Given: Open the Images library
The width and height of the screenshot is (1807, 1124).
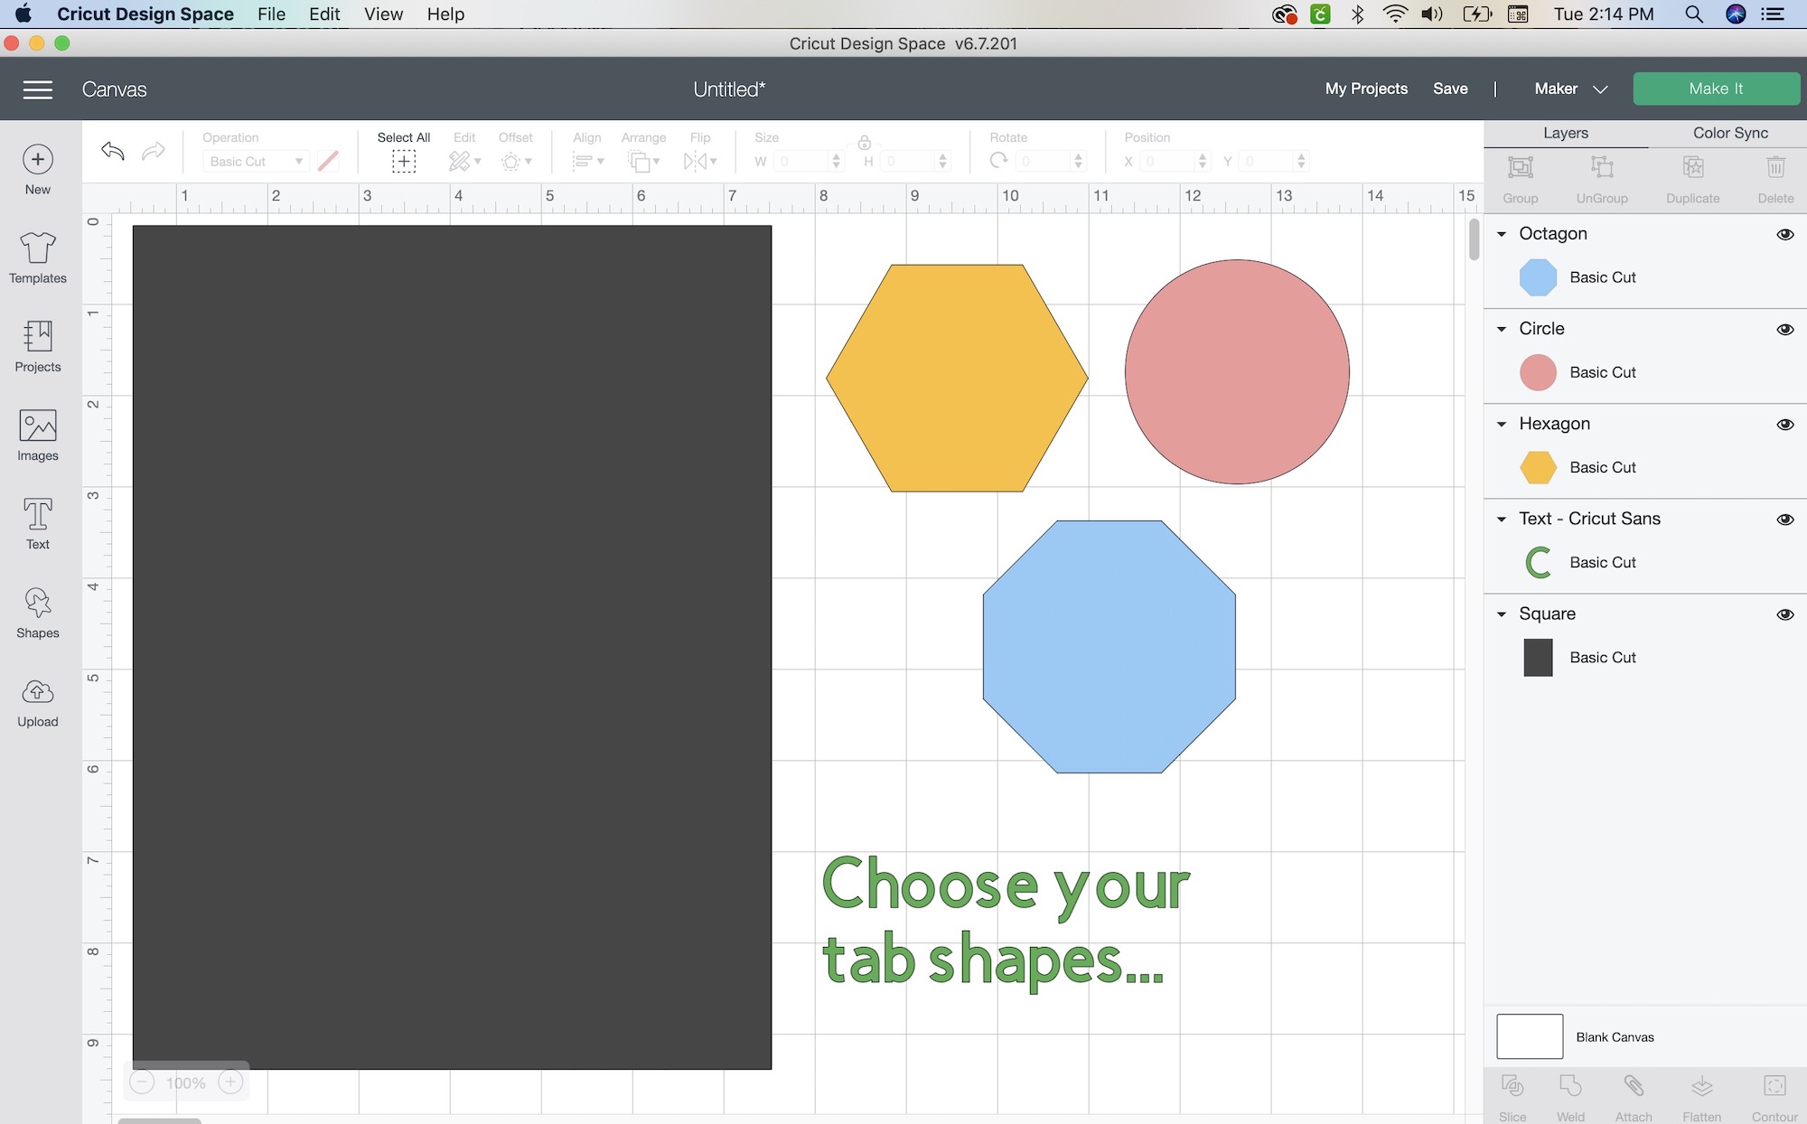Looking at the screenshot, I should (x=37, y=436).
